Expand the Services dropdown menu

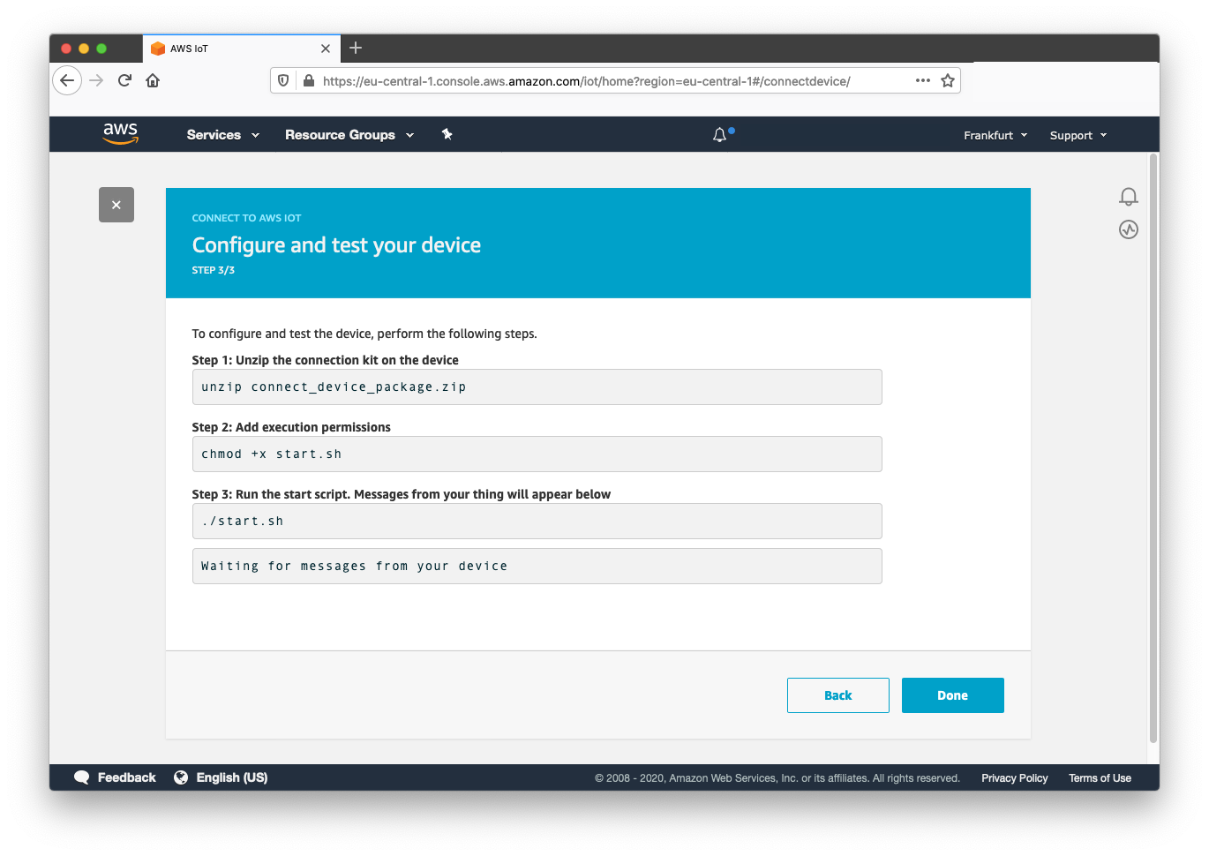pyautogui.click(x=222, y=135)
